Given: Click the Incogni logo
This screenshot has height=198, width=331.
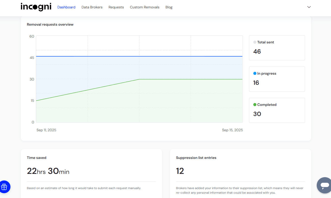Looking at the screenshot, I should coord(36,7).
